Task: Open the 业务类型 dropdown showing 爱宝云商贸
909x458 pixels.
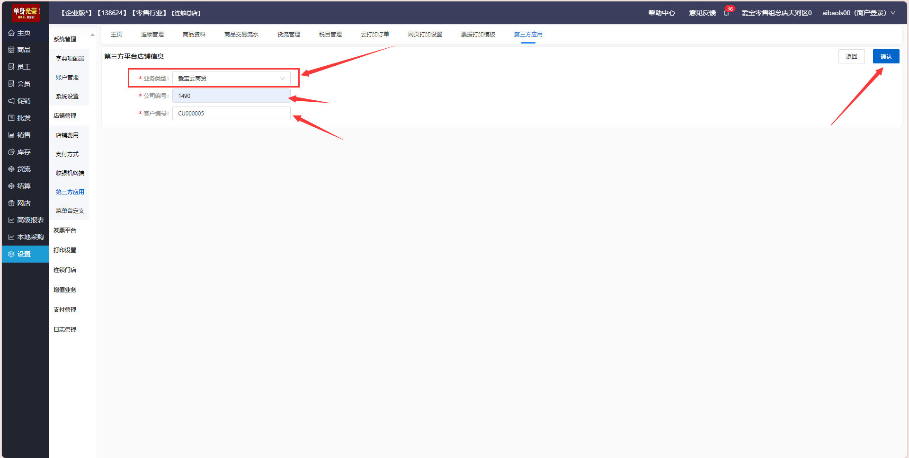Action: click(232, 79)
